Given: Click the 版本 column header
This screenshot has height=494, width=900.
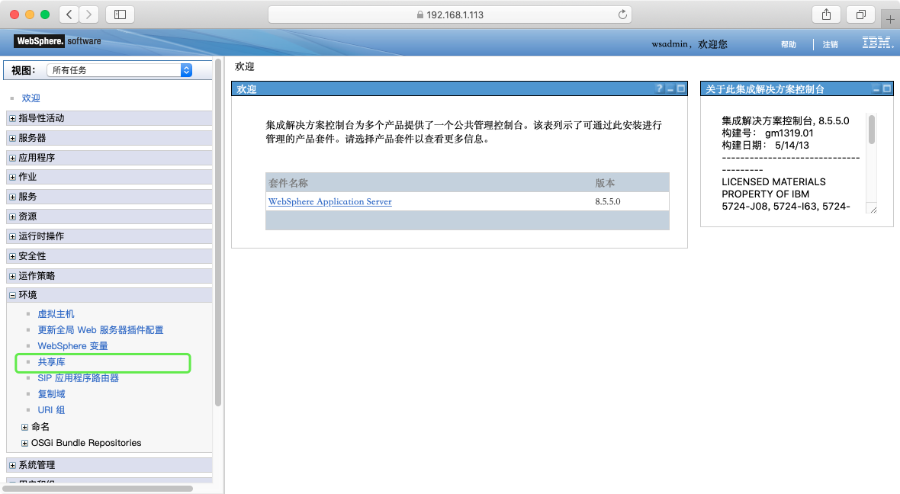Looking at the screenshot, I should 605,183.
